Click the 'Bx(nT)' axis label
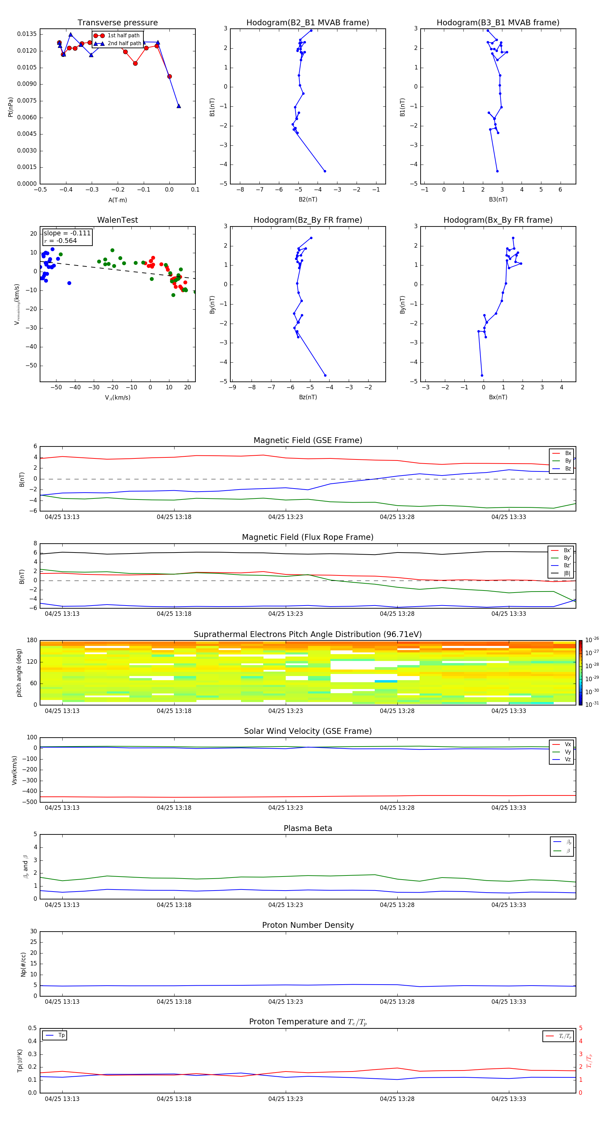Image resolution: width=616 pixels, height=1129 pixels. click(498, 397)
